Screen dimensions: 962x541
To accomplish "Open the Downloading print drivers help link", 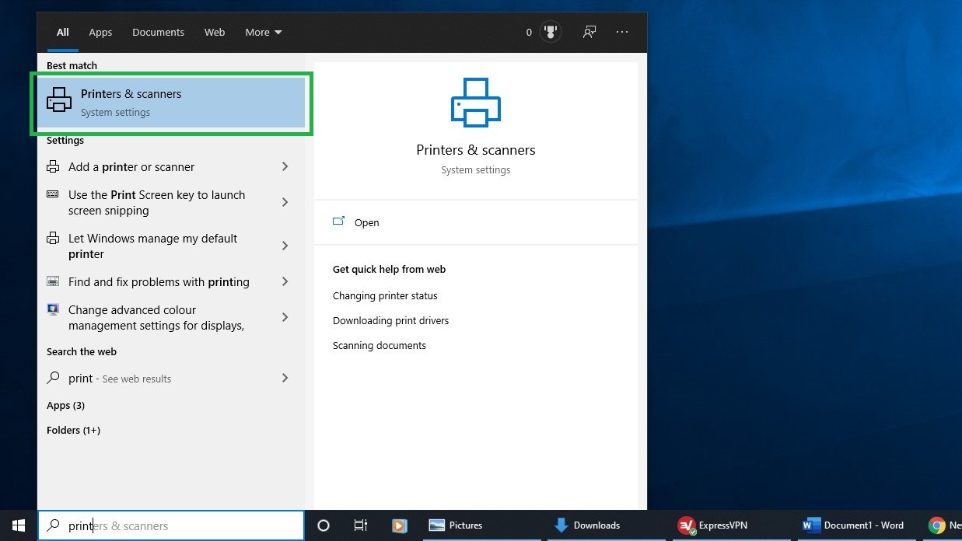I will point(390,320).
